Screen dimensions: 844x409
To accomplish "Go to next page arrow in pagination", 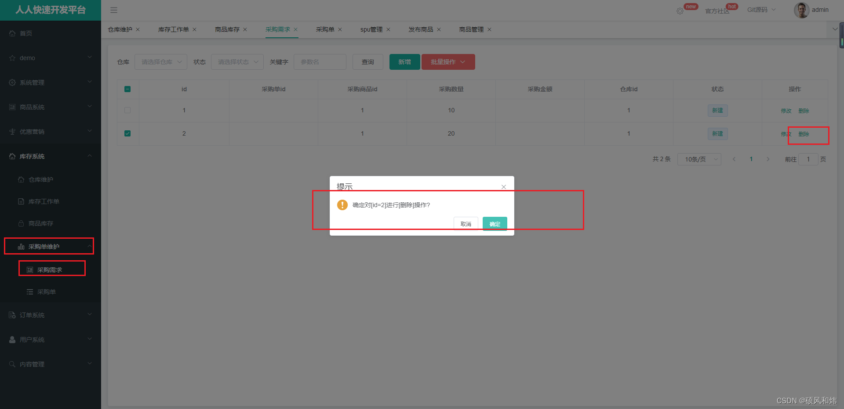I will point(768,159).
